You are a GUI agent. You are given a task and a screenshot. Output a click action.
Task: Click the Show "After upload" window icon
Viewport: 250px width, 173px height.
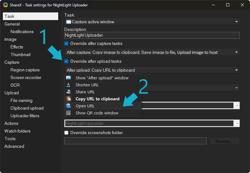[x=68, y=78]
